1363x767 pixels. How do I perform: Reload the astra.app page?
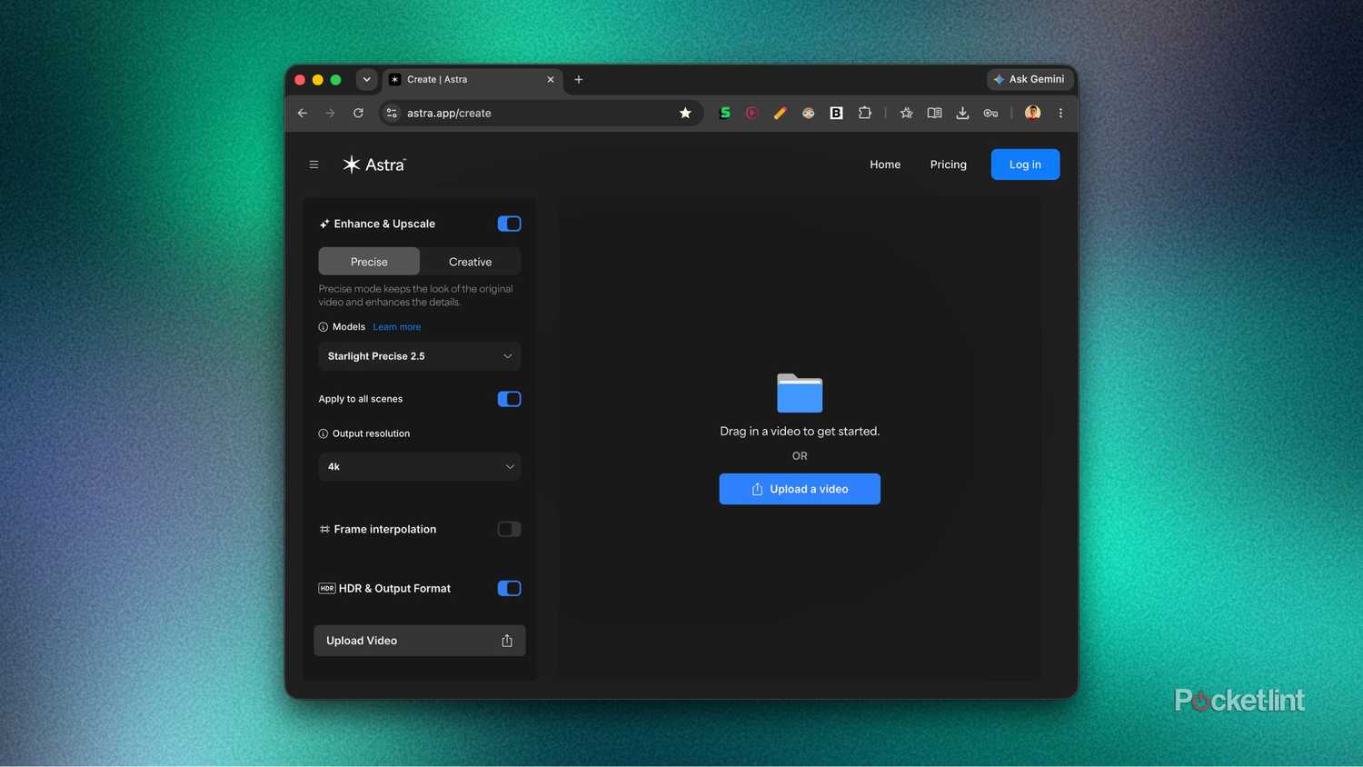[x=358, y=113]
